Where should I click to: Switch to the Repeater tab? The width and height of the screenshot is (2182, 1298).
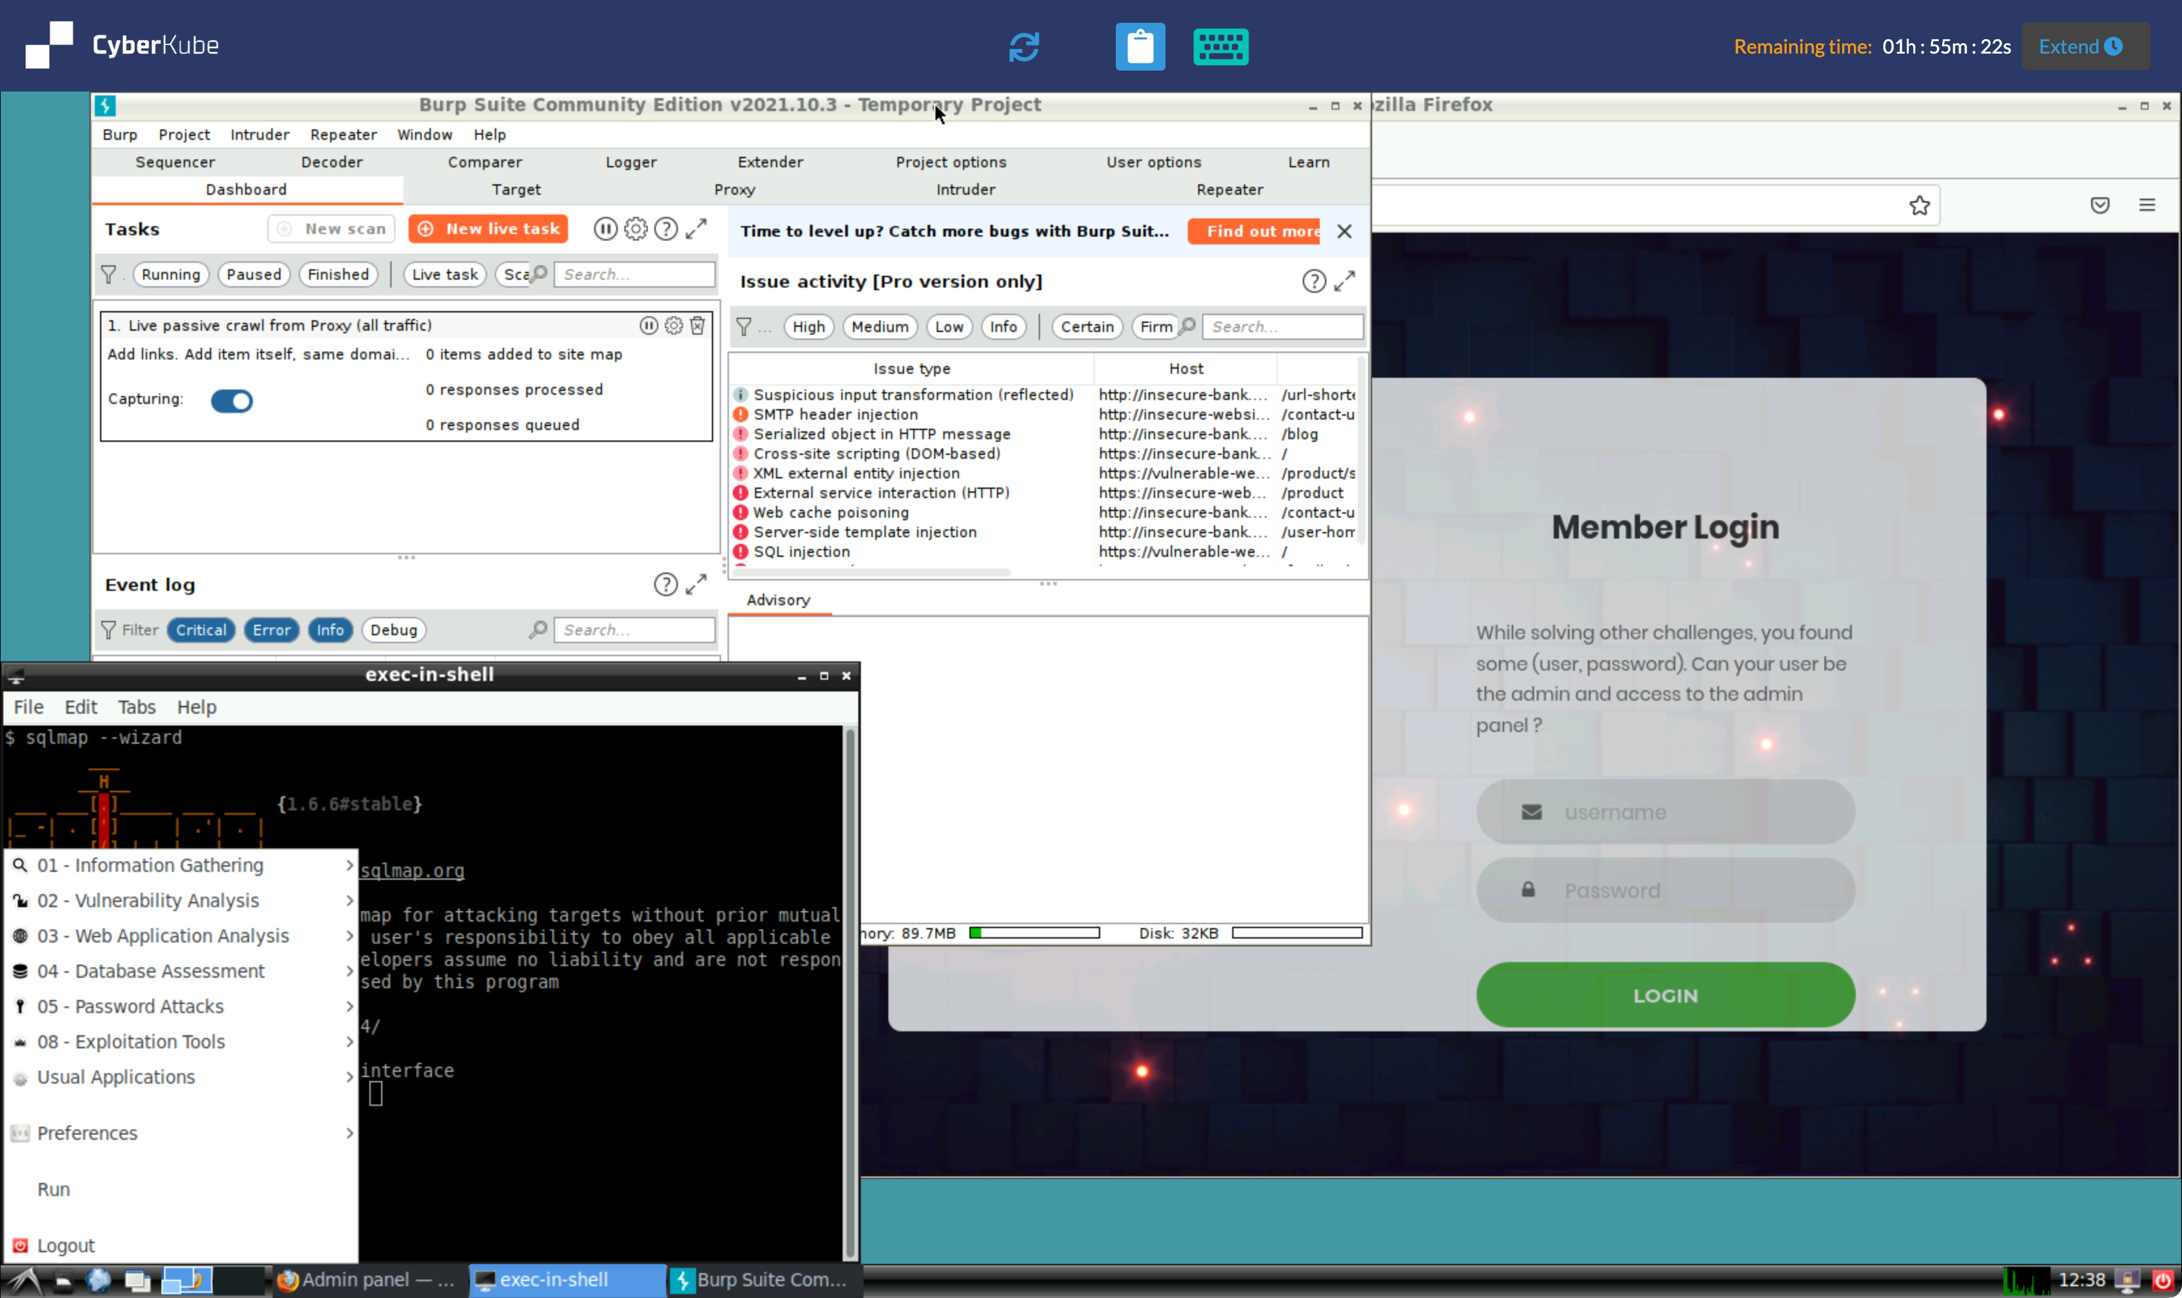click(1230, 190)
